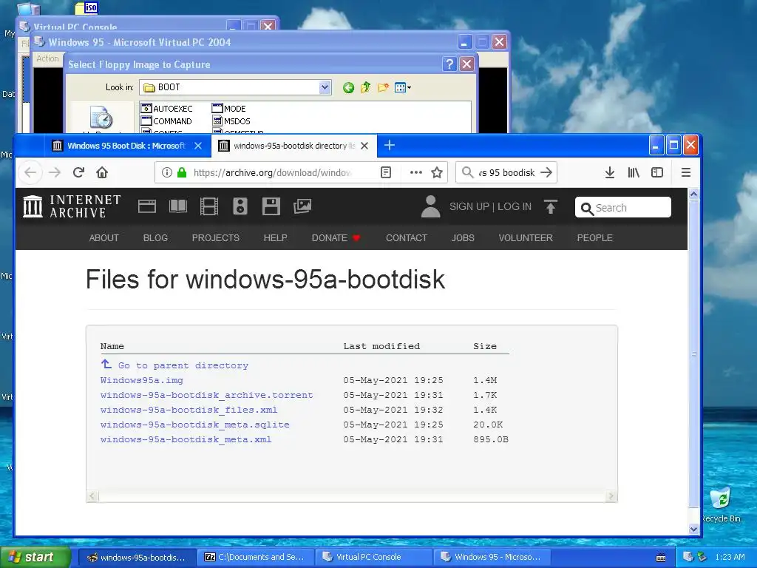Open Internet Archive Web section icon
The width and height of the screenshot is (757, 568).
click(x=147, y=207)
